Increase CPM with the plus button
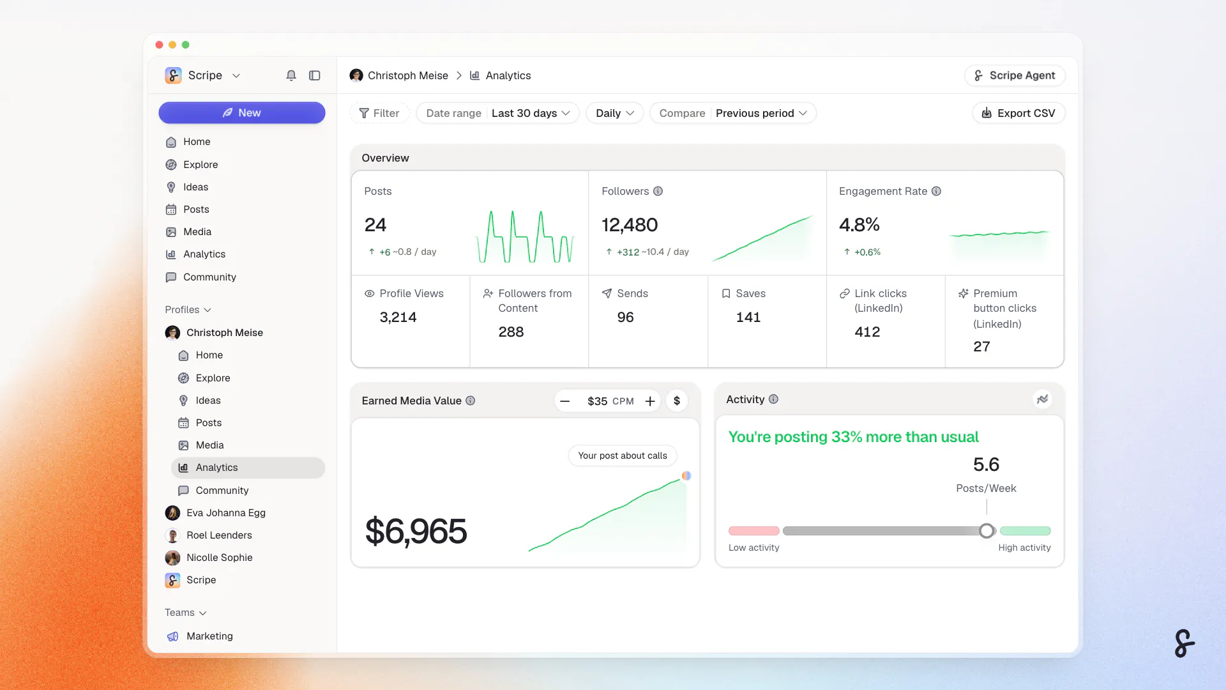The width and height of the screenshot is (1226, 690). click(x=650, y=401)
